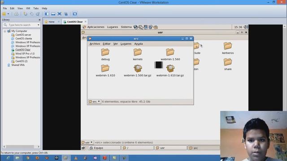Open Editar menu in src window
Viewport: 287px width, 161px height.
[106, 44]
